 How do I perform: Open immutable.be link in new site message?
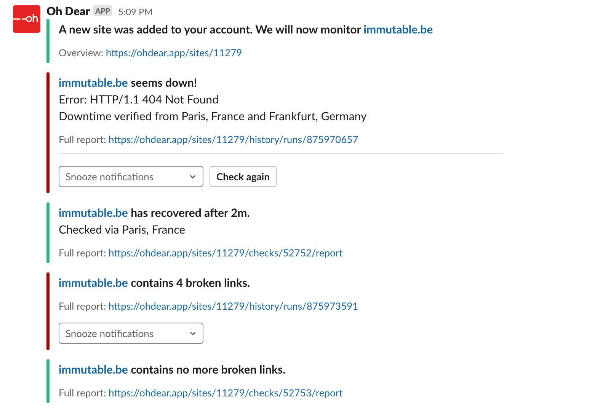398,30
